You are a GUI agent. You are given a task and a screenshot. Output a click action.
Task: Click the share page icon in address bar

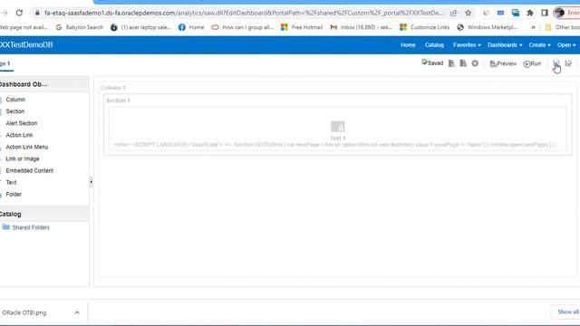453,13
